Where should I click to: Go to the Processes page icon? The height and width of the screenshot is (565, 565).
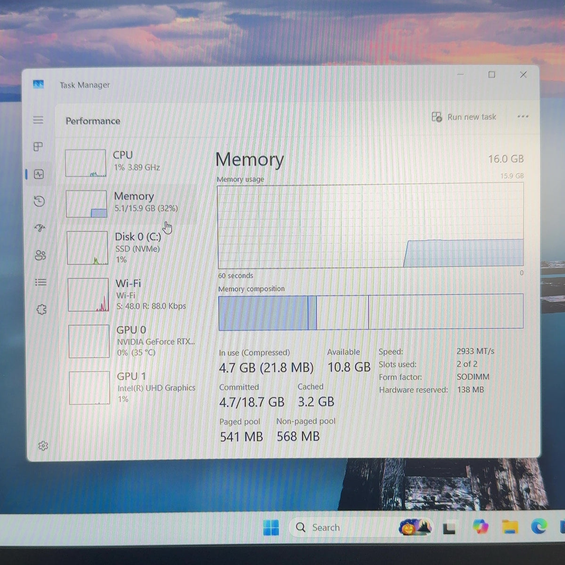point(39,147)
